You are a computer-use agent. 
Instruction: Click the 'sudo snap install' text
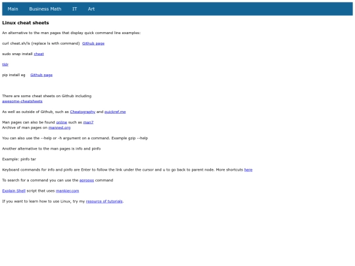[x=18, y=54]
